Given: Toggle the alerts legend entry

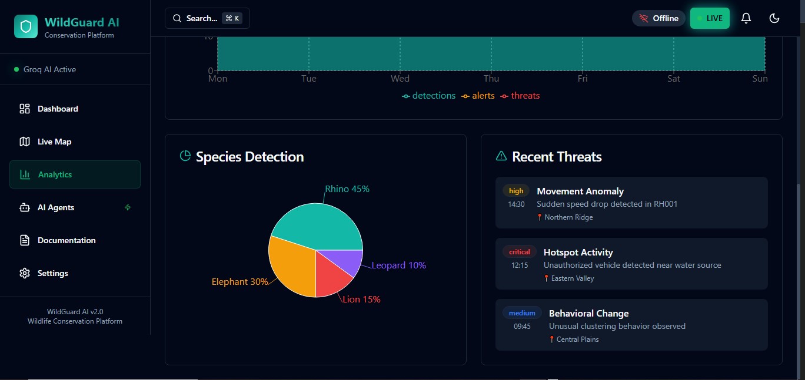Looking at the screenshot, I should point(478,95).
